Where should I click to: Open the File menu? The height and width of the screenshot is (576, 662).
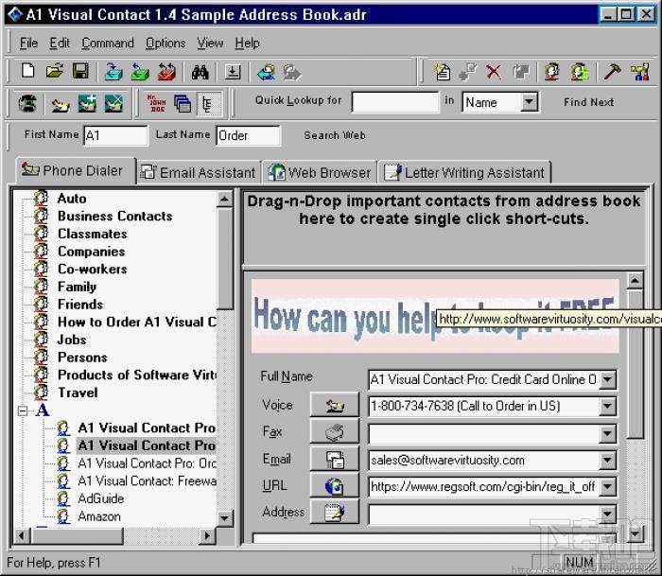[28, 44]
